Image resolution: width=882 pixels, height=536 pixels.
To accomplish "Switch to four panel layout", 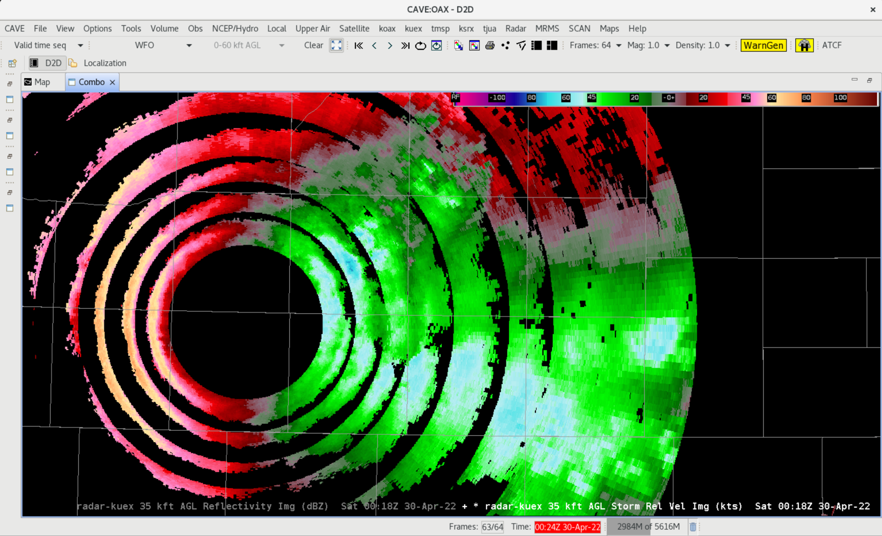I will point(552,45).
